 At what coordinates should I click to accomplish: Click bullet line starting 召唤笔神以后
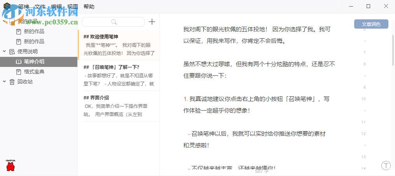(254, 139)
